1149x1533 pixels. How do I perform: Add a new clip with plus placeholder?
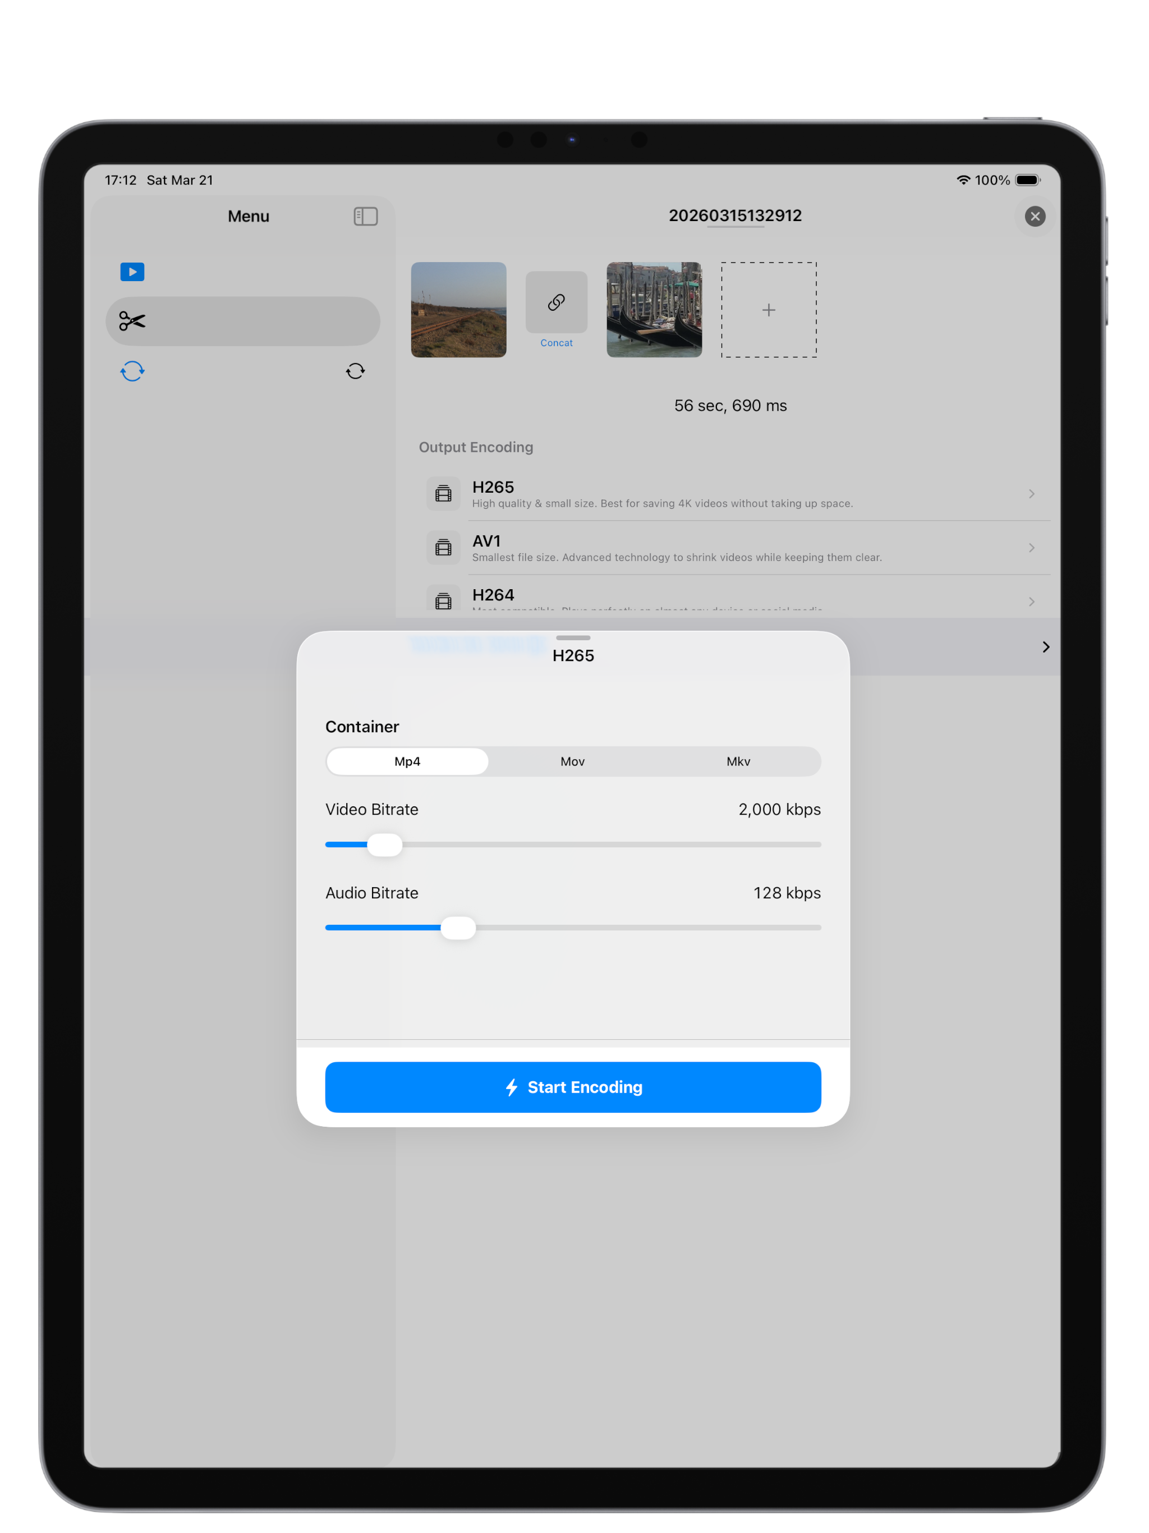769,310
